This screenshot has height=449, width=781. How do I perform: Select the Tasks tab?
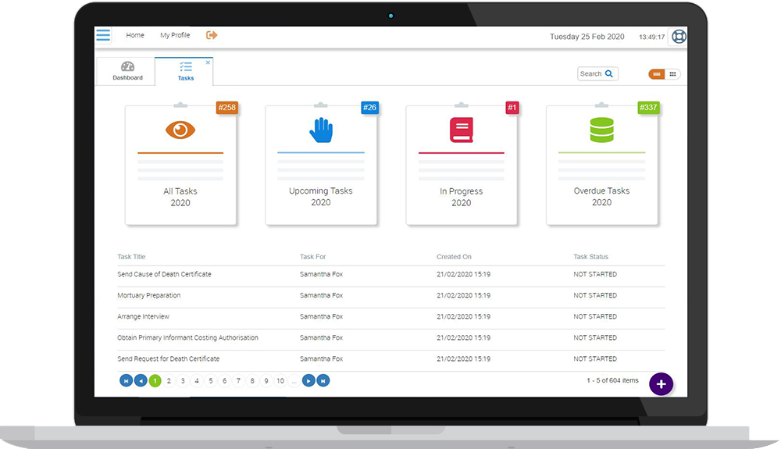(x=184, y=71)
